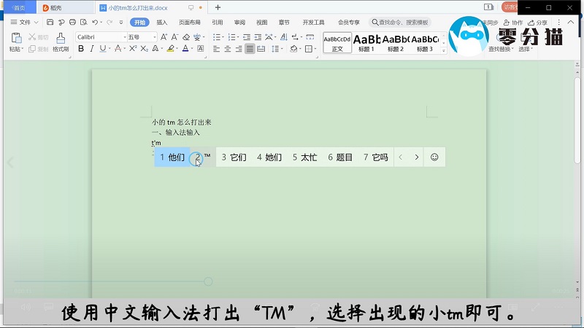This screenshot has width=584, height=328.
Task: Switch to the 插入 (Insert) tab
Action: [161, 23]
